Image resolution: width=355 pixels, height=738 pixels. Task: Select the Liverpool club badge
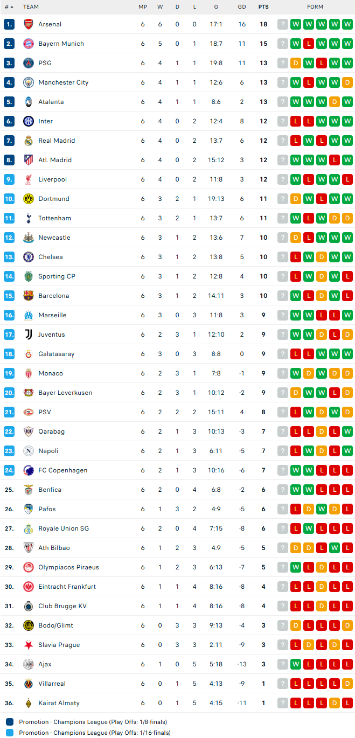29,179
